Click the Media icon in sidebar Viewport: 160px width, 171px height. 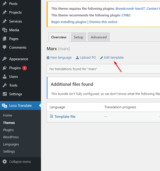(x=5, y=30)
